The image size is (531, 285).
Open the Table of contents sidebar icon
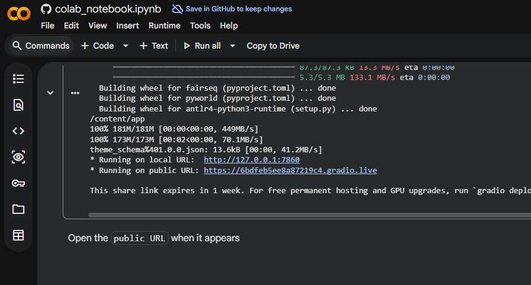tap(18, 79)
